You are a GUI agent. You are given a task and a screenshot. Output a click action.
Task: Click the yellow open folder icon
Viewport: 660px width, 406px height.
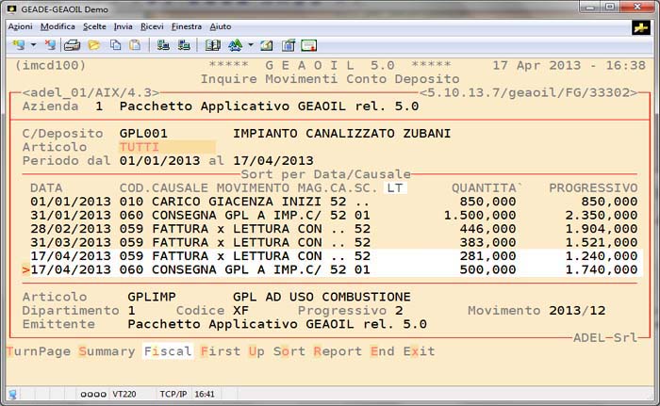[93, 44]
